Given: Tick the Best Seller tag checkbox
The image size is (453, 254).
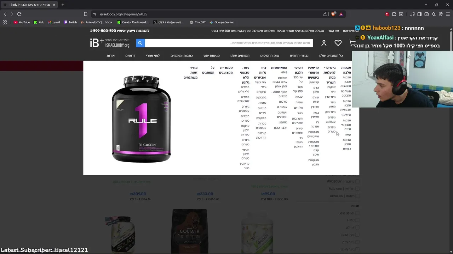Looking at the screenshot, I should coord(357,213).
